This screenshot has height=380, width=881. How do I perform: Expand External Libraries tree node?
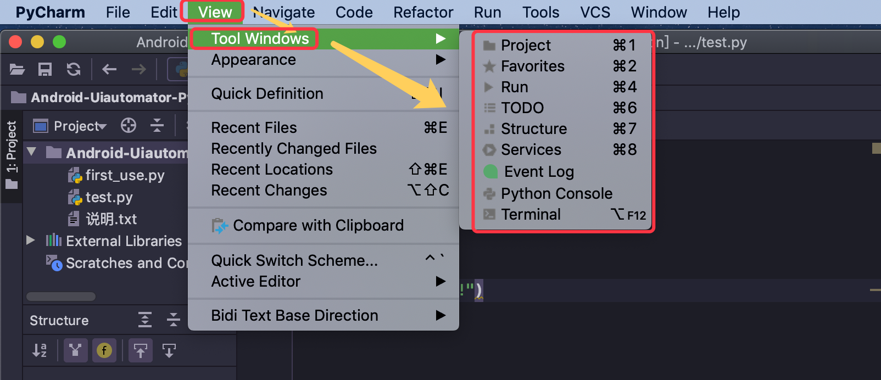coord(31,241)
